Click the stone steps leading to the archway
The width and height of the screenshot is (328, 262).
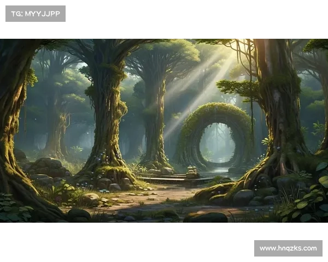pos(164,178)
